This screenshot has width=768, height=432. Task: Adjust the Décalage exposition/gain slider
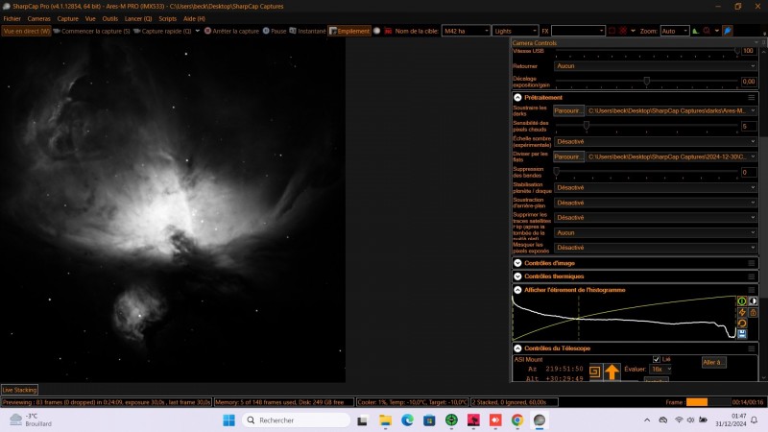[x=646, y=81]
